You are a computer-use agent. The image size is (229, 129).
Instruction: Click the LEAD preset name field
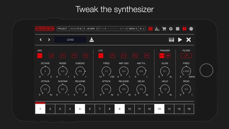[70, 40]
